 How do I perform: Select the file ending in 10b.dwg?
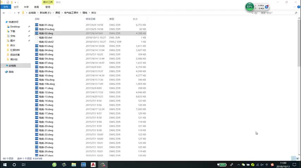click(x=47, y=84)
